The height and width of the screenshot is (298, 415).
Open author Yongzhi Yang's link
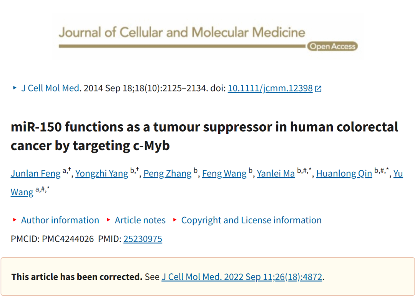(x=101, y=173)
